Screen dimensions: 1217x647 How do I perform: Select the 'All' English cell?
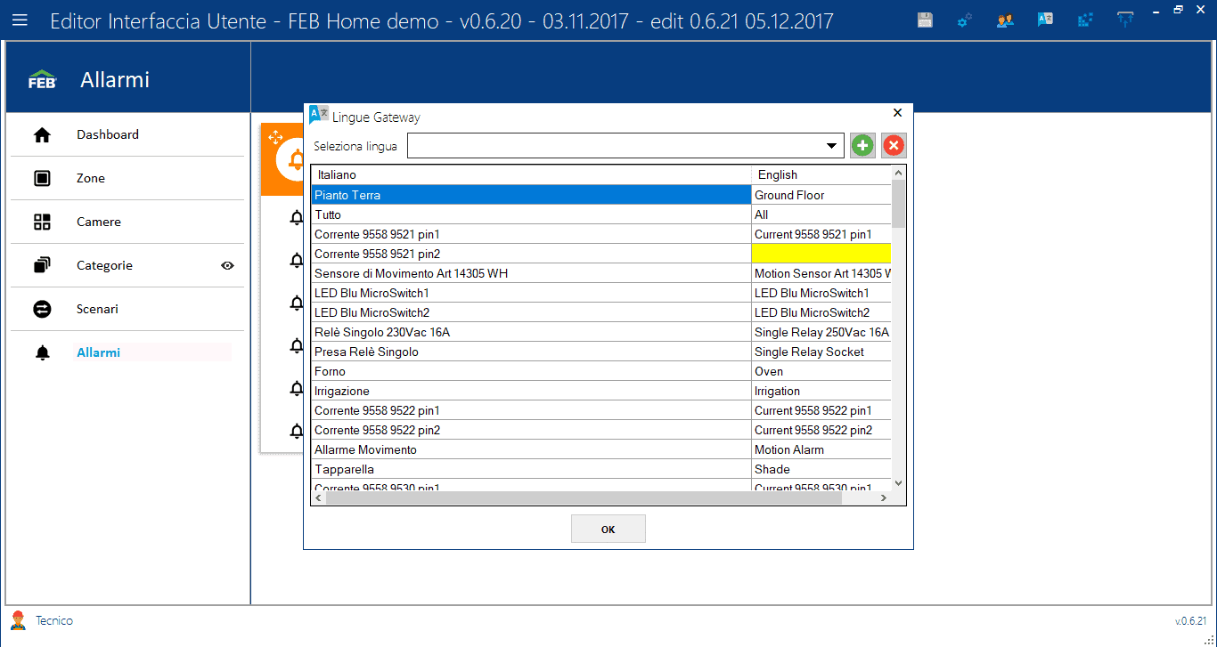click(x=821, y=214)
